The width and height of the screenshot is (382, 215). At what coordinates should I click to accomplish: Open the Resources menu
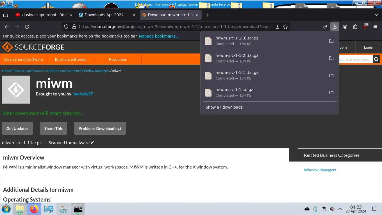(118, 59)
